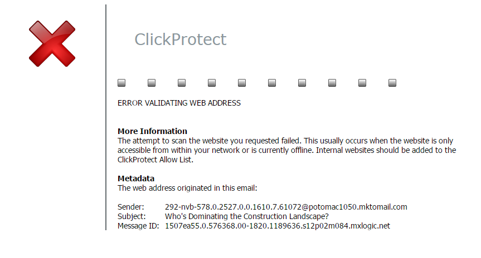Select the sixth progress square indicator
The height and width of the screenshot is (258, 481).
tap(272, 83)
